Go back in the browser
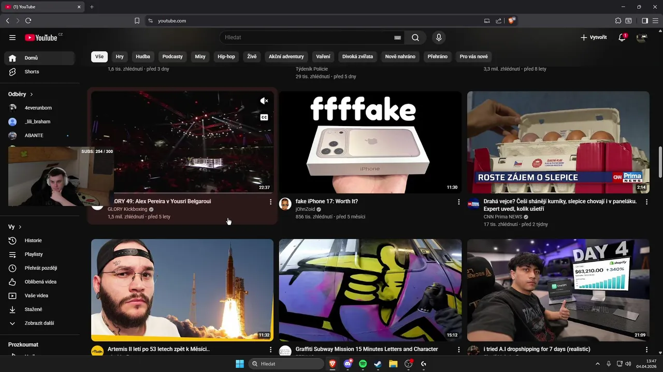 tap(7, 21)
